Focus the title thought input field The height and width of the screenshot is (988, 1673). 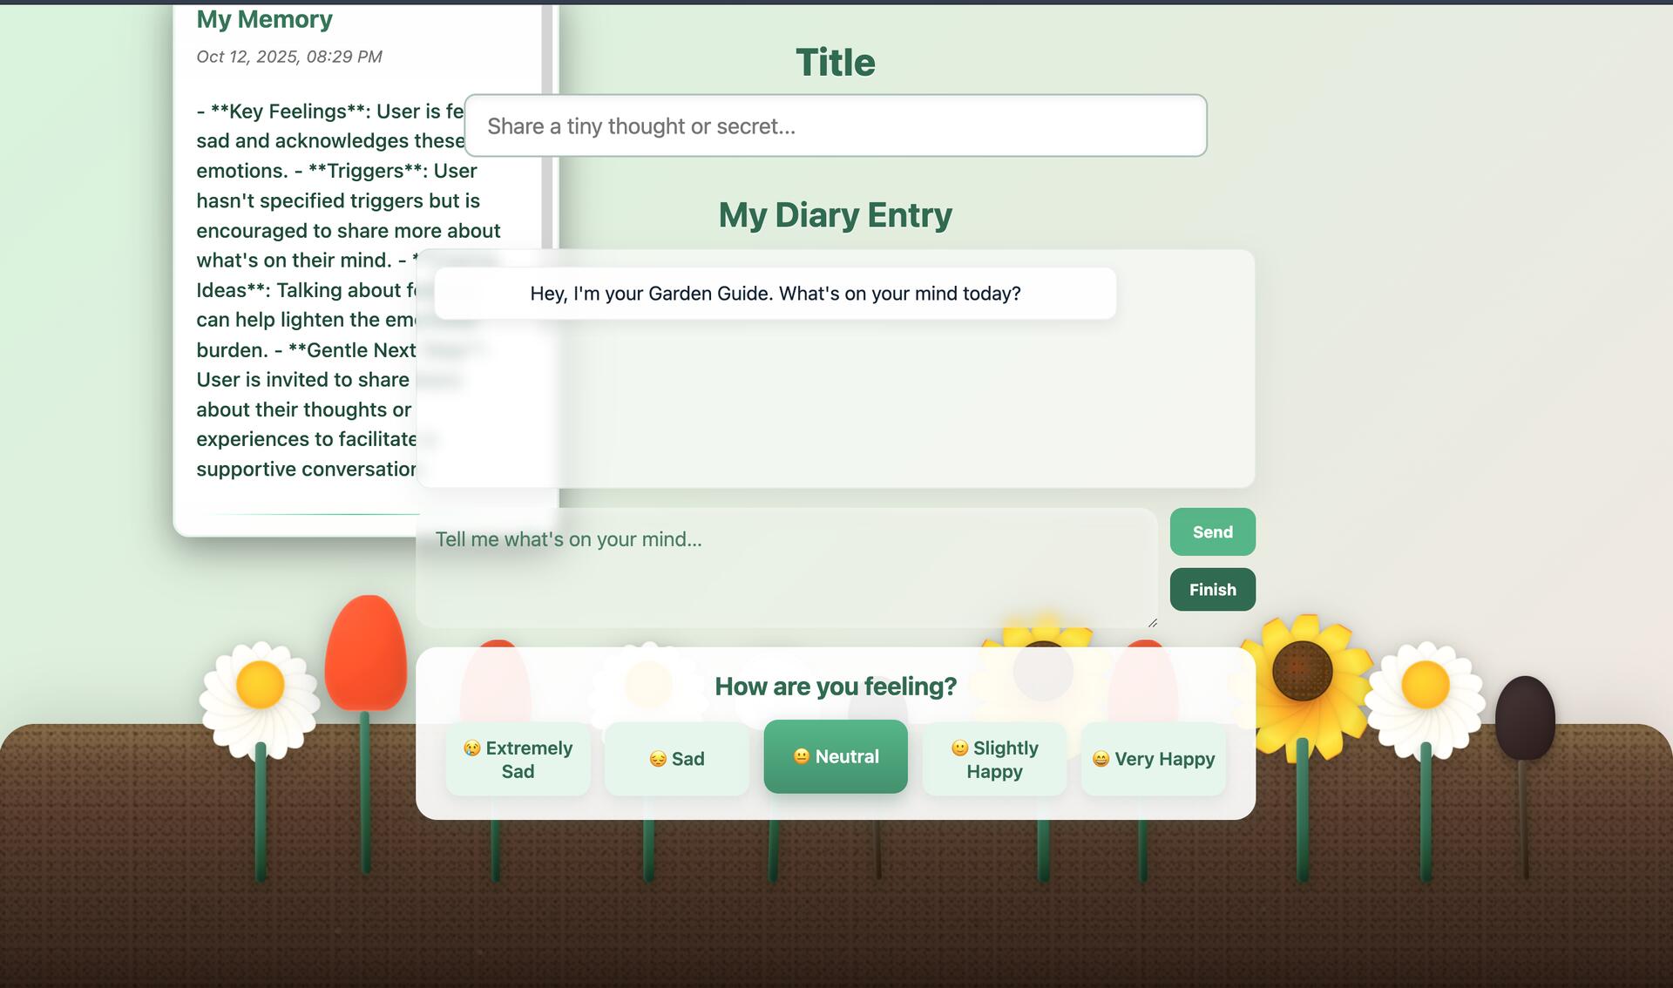[835, 126]
